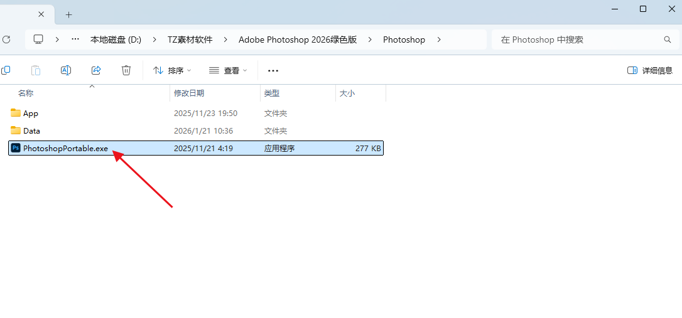This screenshot has height=318, width=682.
Task: Click date 2025/11/21 4:19
Action: click(x=203, y=148)
